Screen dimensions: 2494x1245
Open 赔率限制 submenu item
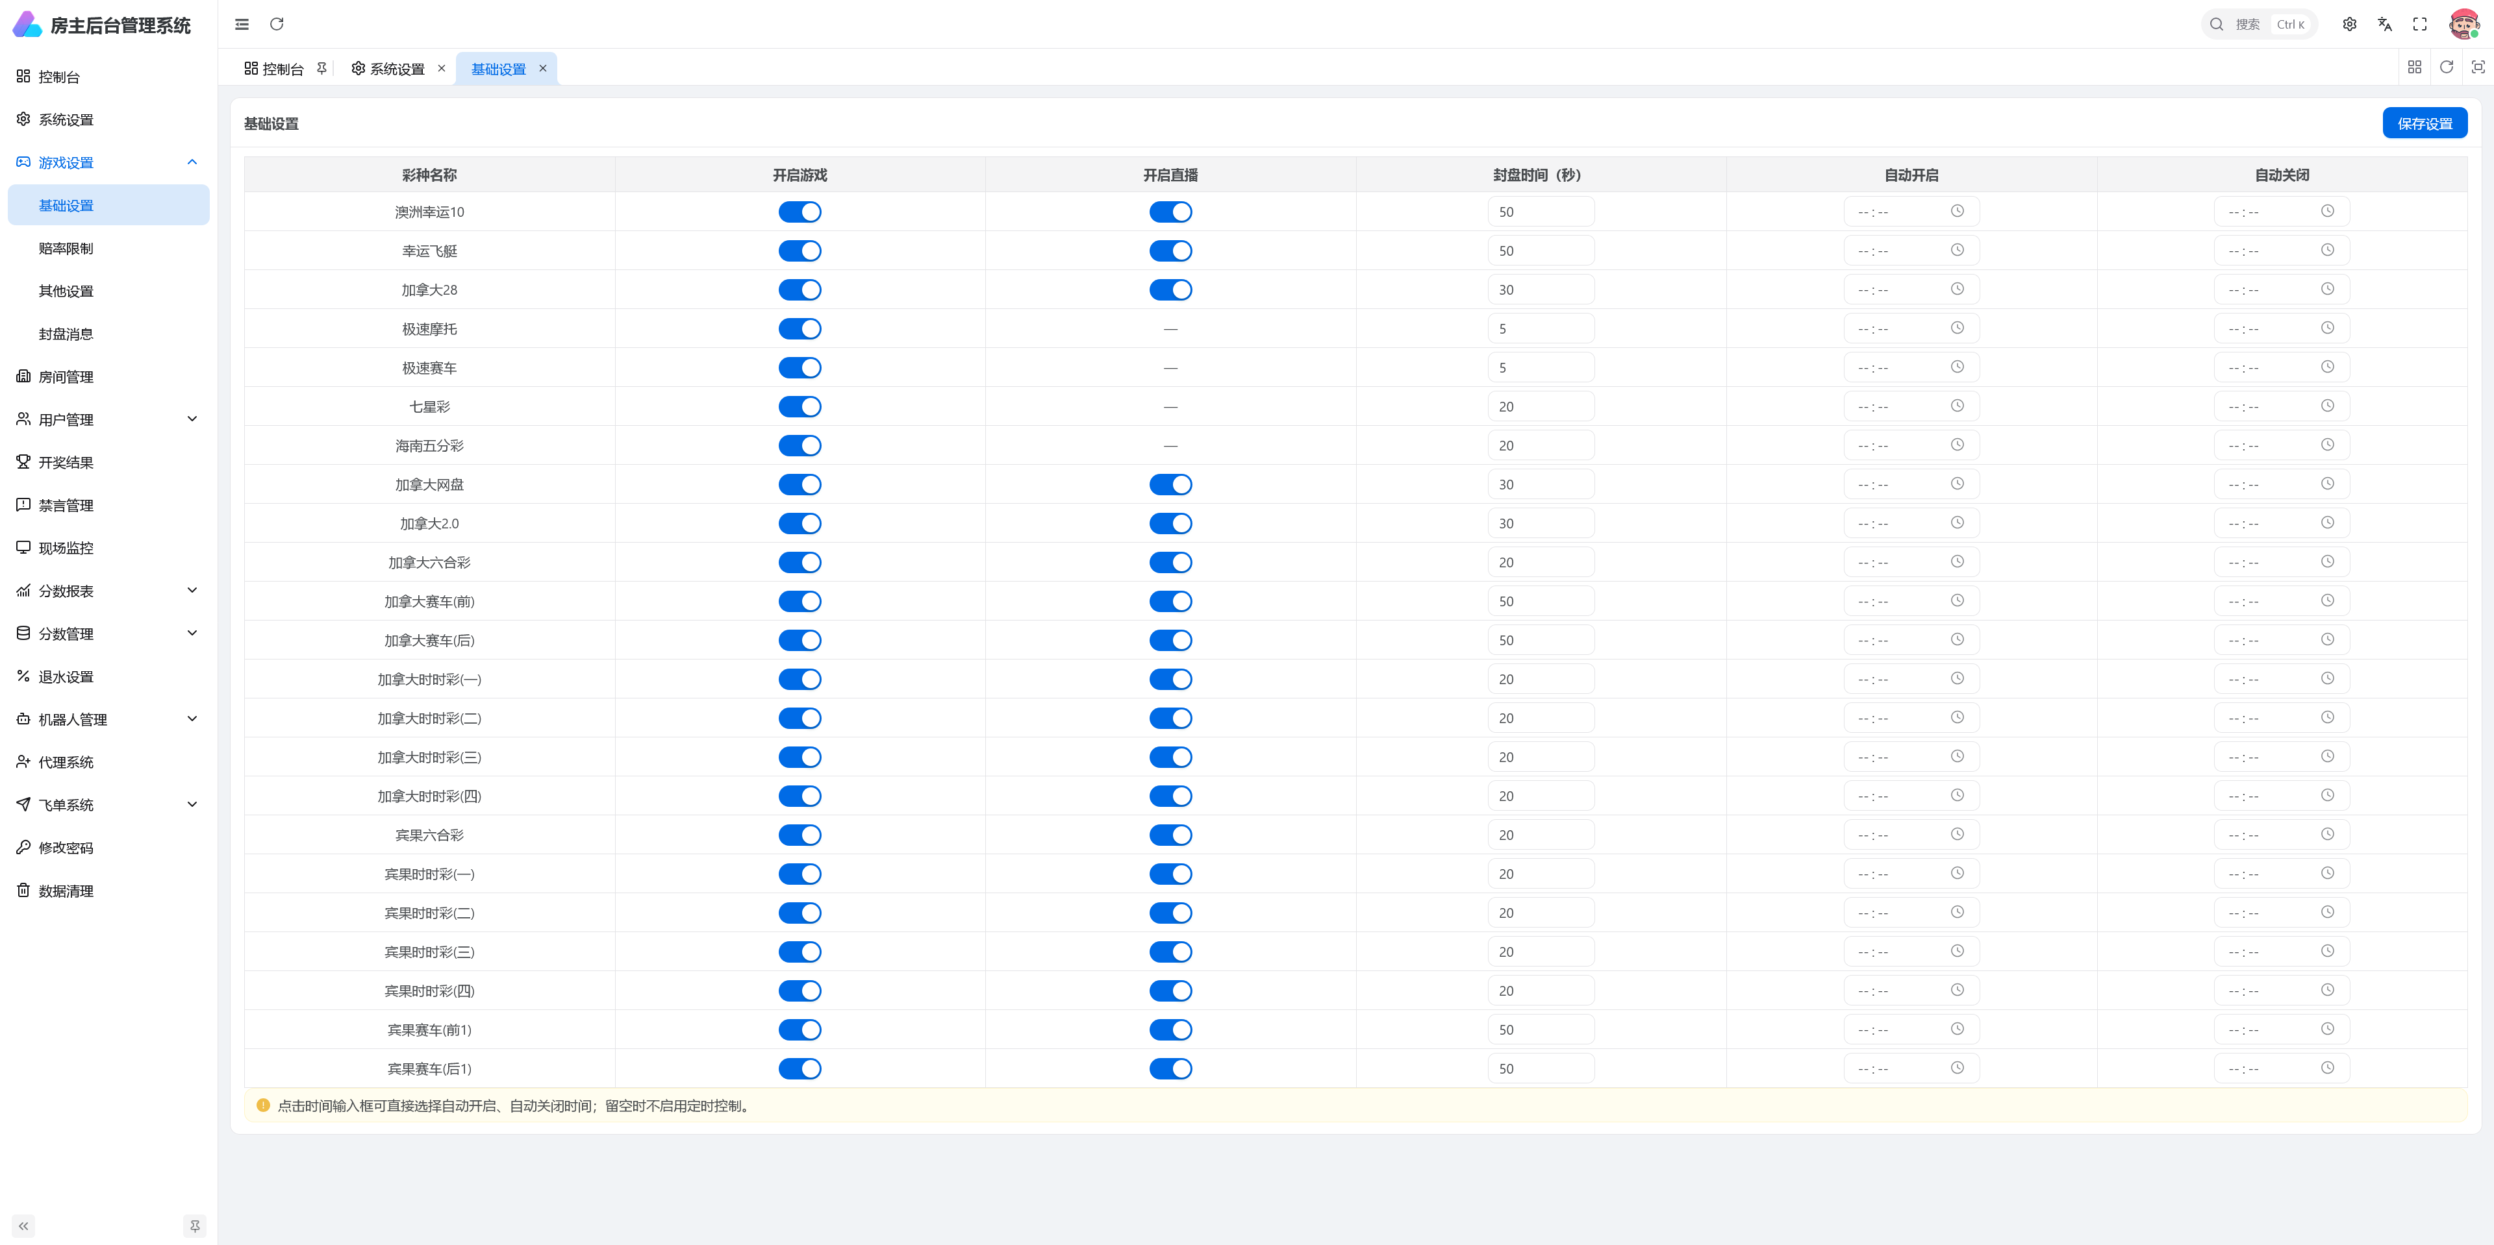click(108, 249)
